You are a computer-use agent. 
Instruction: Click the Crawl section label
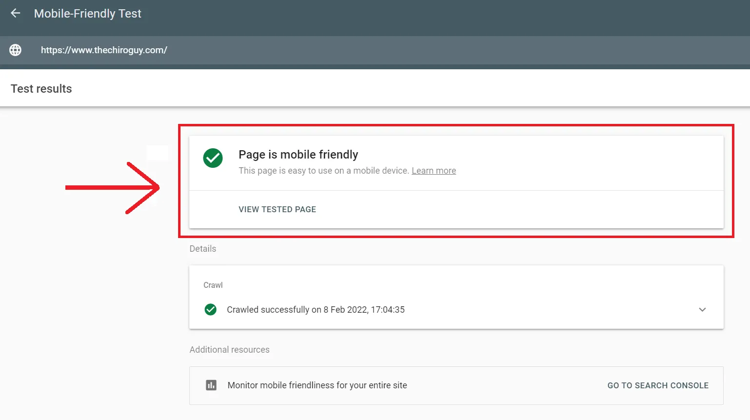pyautogui.click(x=213, y=285)
